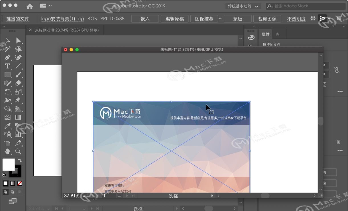Screen dimensions: 348x211
Task: Open the color palette panel icon
Action: 251,37
